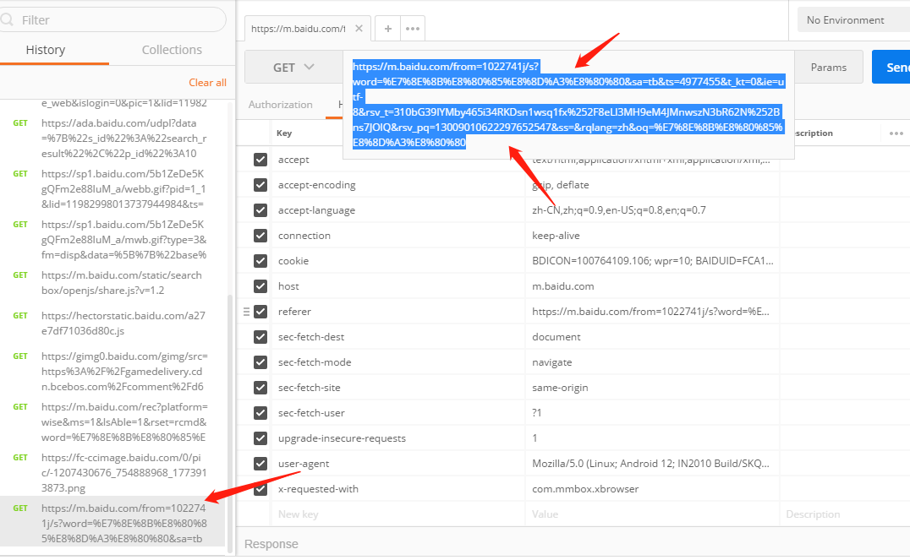Viewport: 910px width, 560px height.
Task: Click the document value cell
Action: click(652, 337)
